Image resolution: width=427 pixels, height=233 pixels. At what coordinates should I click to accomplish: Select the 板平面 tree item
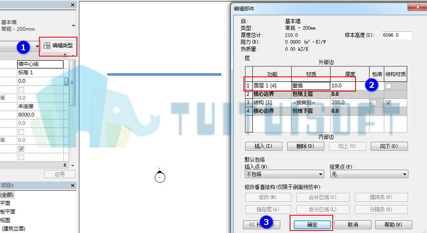(x=8, y=211)
